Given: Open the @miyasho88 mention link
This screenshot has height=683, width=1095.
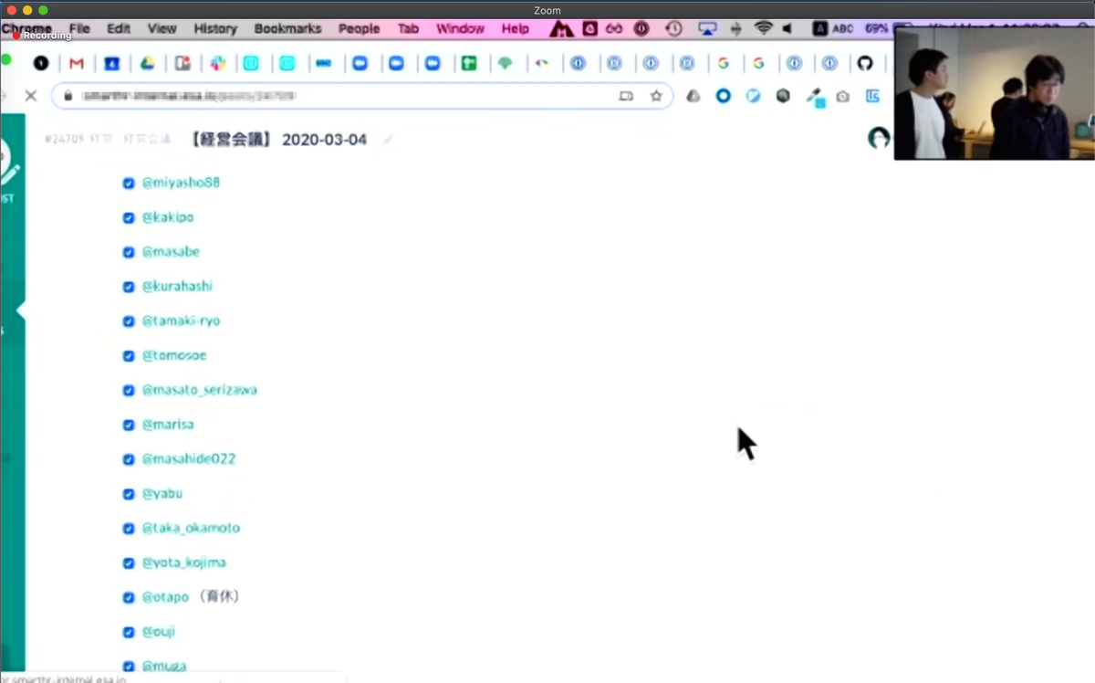Looking at the screenshot, I should pos(181,183).
